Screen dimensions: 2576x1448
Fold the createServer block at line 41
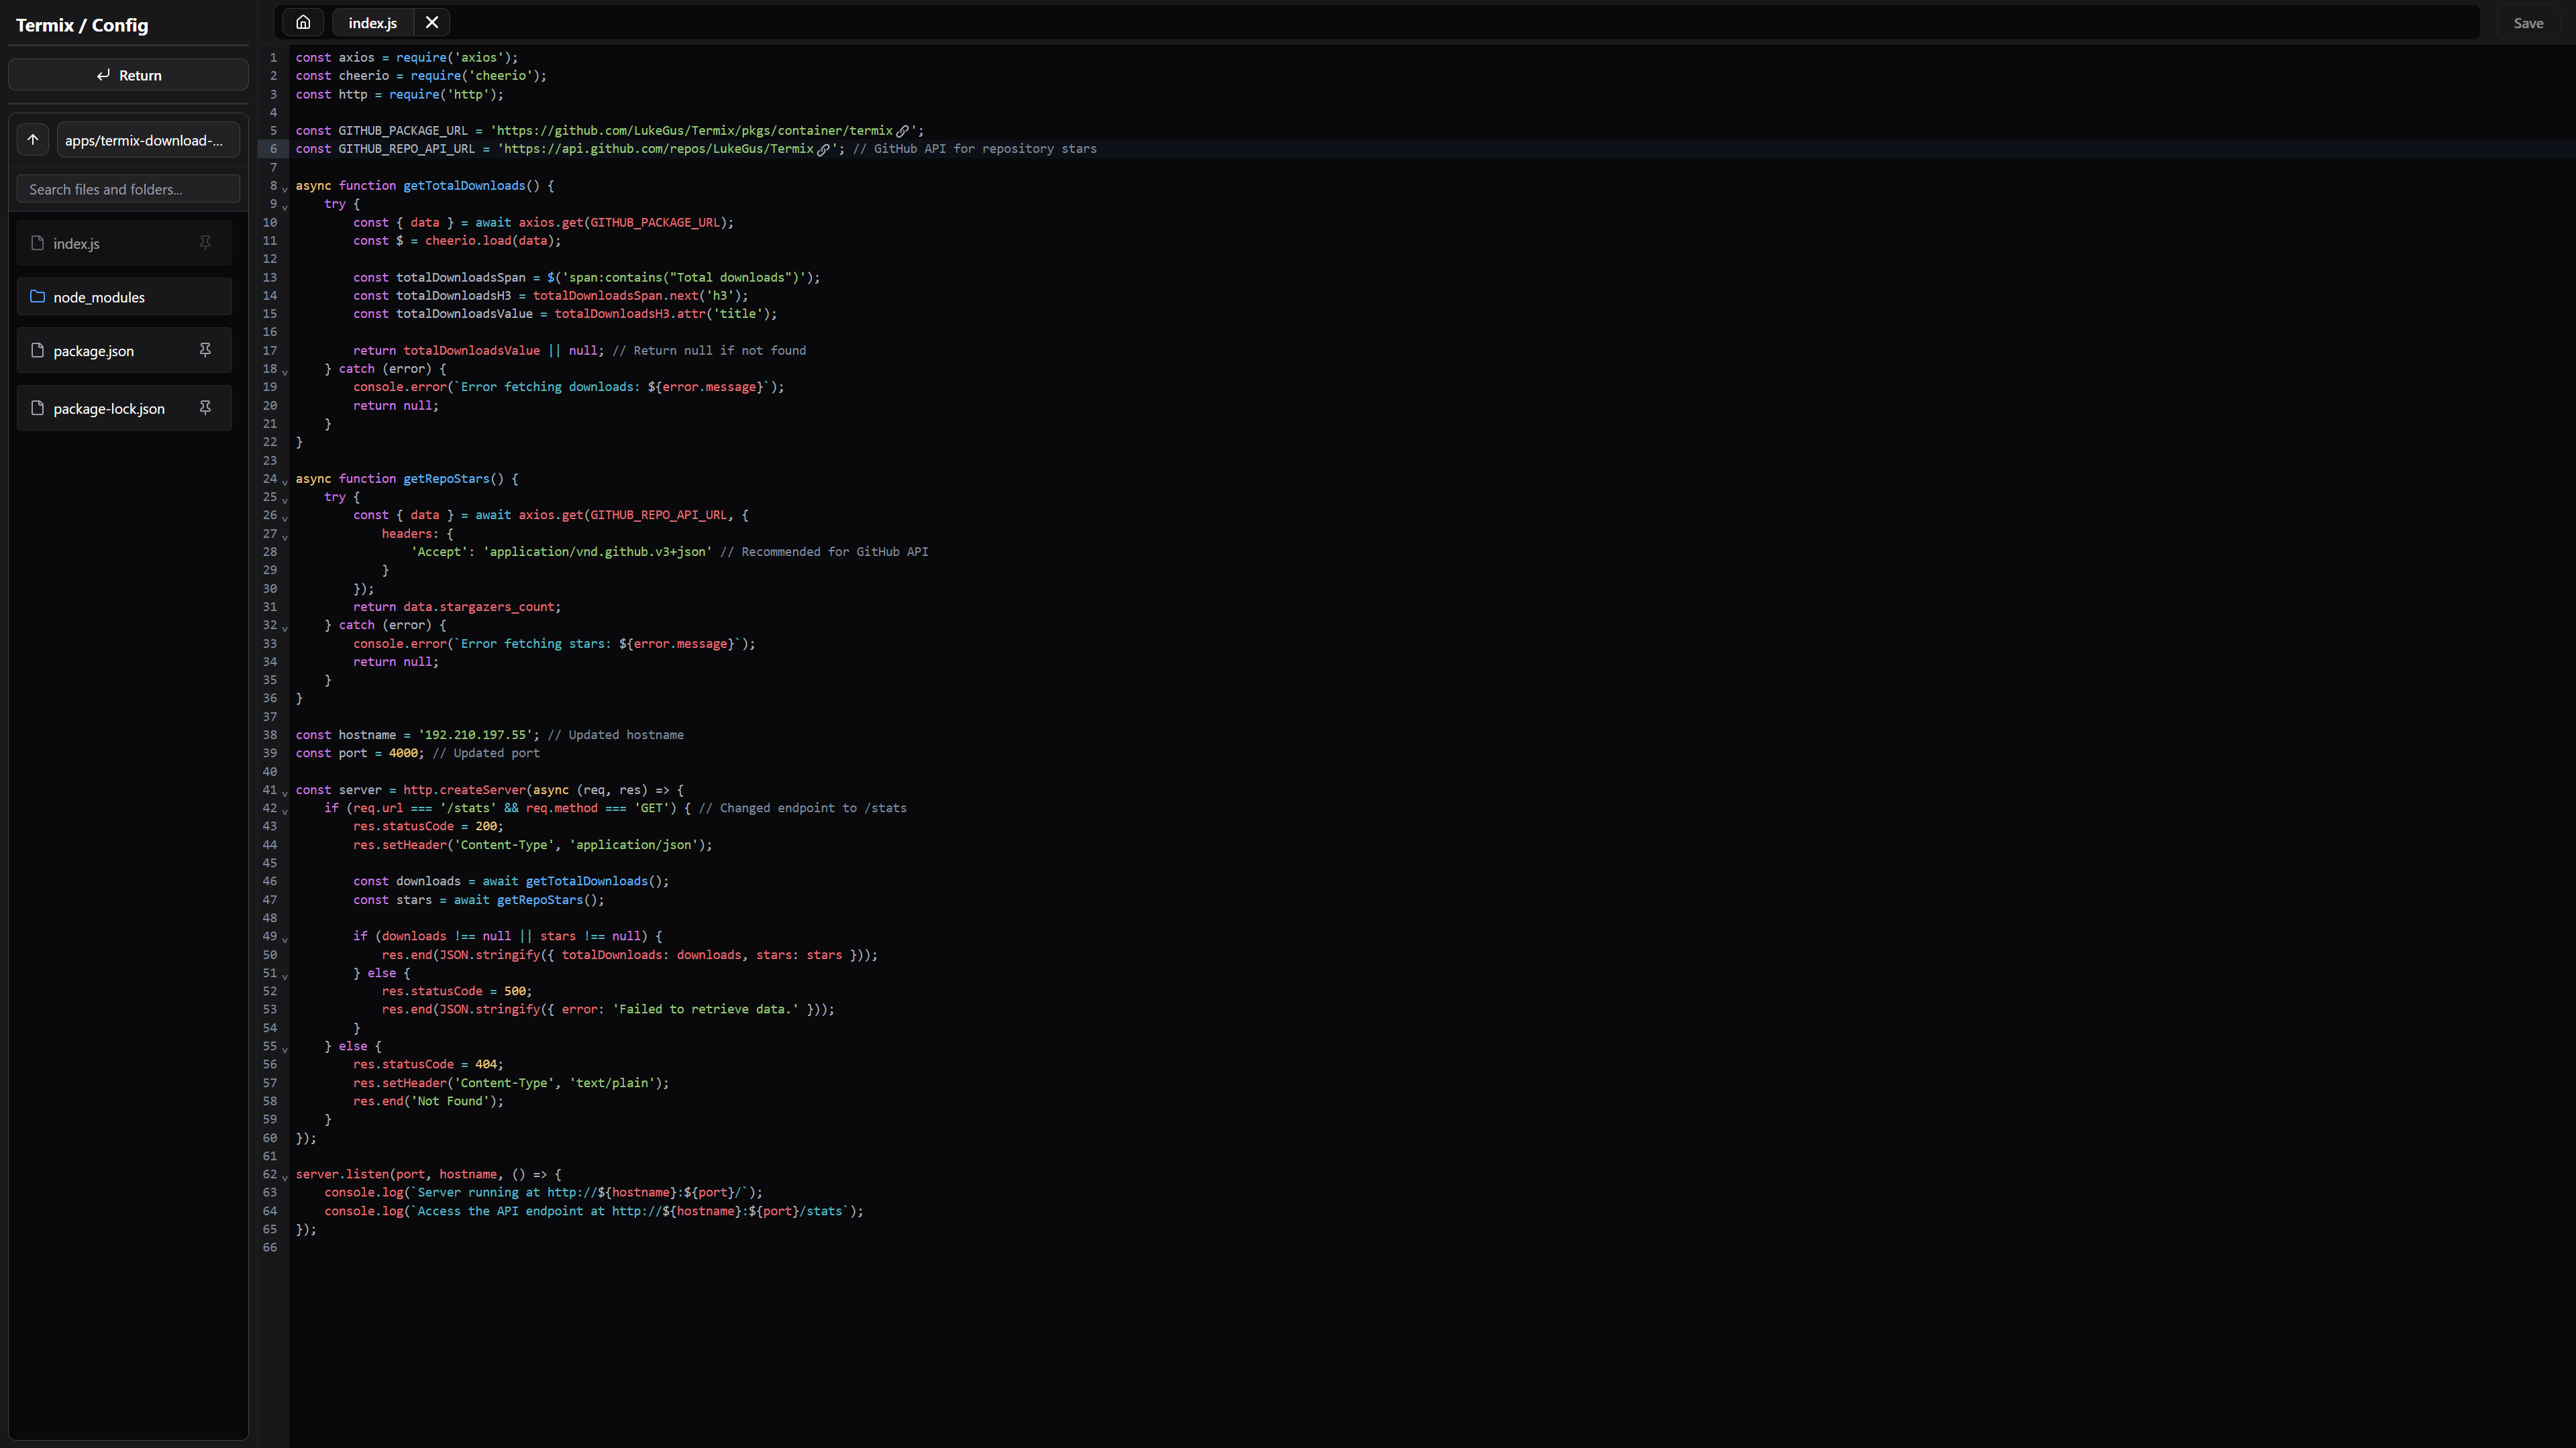tap(285, 793)
